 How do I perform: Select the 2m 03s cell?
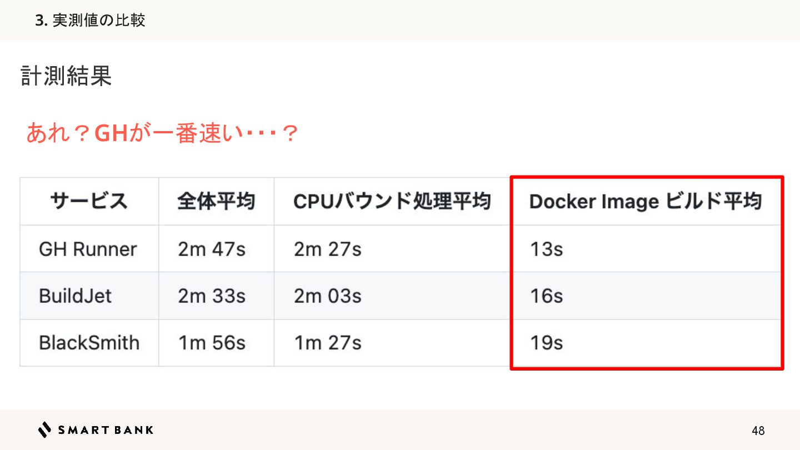pos(328,296)
